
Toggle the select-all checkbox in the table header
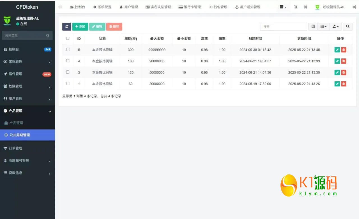67,39
